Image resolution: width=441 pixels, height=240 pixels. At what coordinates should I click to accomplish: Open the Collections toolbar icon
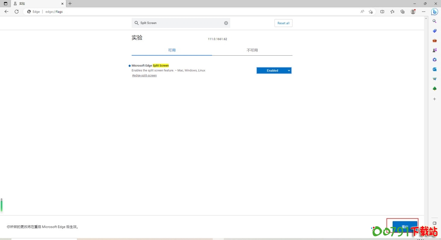pos(402,12)
